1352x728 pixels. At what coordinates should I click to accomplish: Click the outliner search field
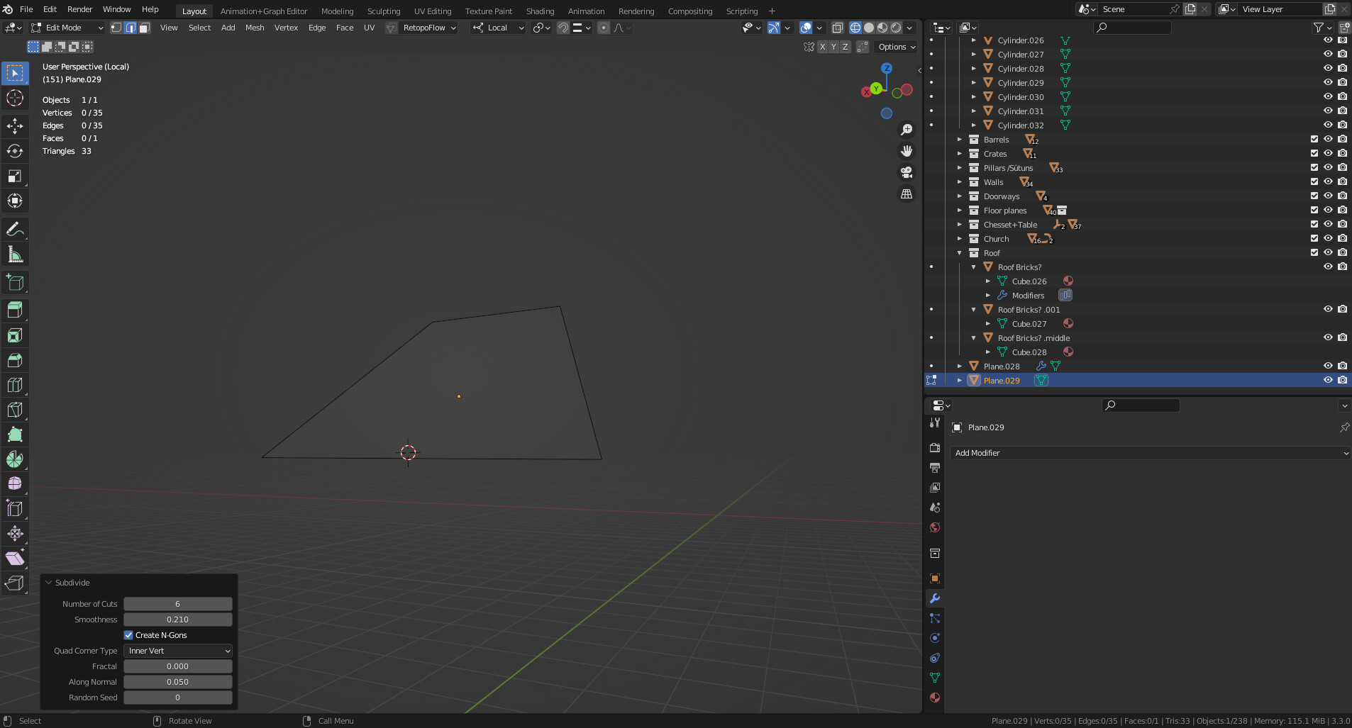pyautogui.click(x=1132, y=28)
